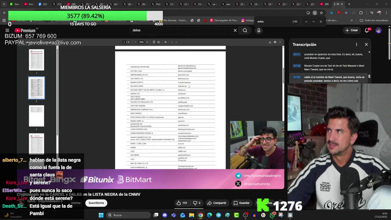Share the video via Compartir
This screenshot has width=391, height=220.
coord(217,203)
